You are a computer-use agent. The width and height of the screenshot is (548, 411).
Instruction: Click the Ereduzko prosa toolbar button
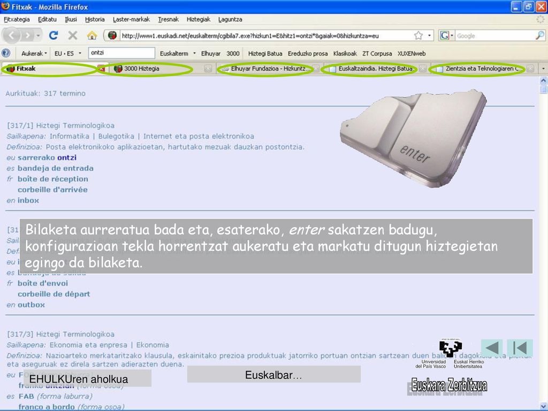[x=308, y=54]
